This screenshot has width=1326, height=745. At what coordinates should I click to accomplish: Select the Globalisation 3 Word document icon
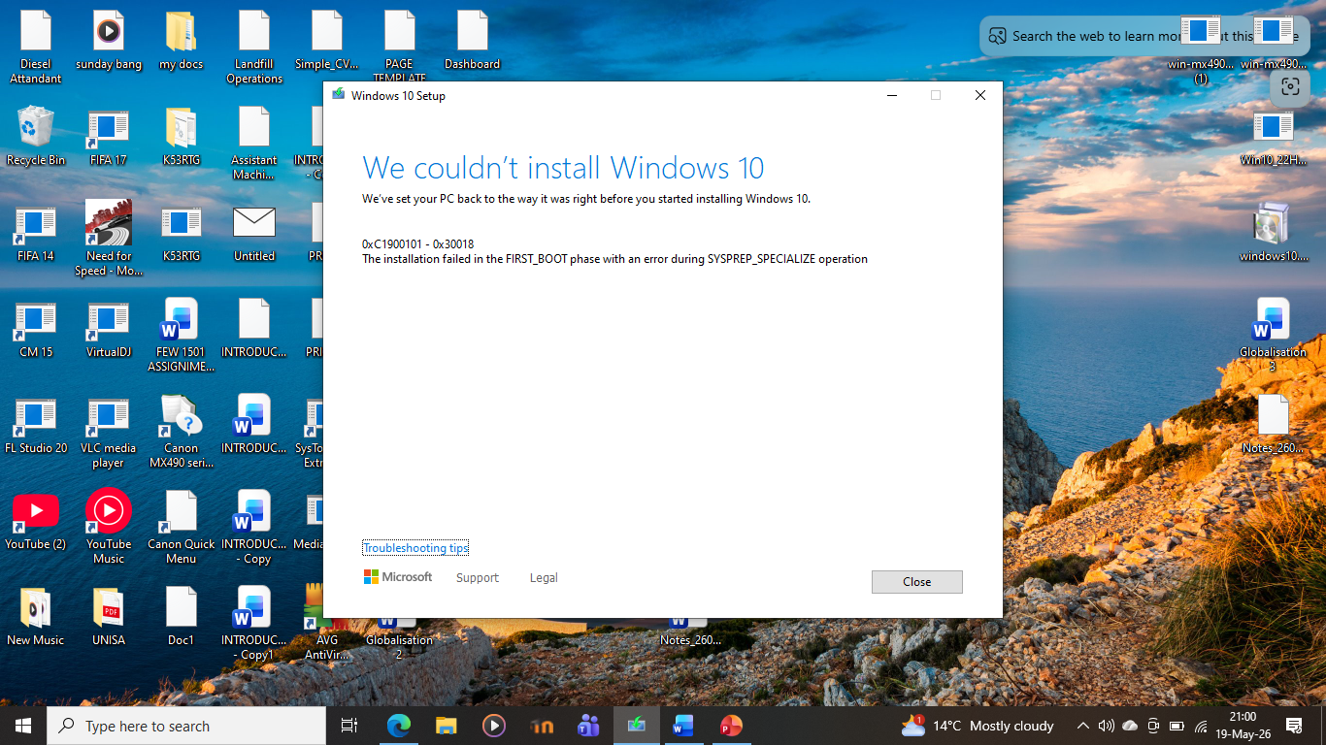1273,336
